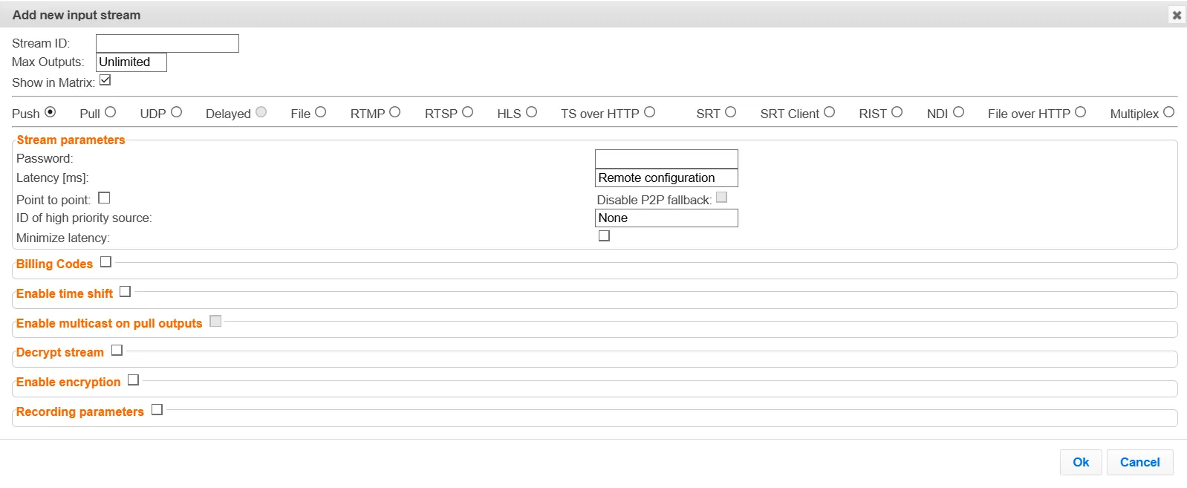Select the Multiplex radio button
The image size is (1187, 488).
point(1169,112)
